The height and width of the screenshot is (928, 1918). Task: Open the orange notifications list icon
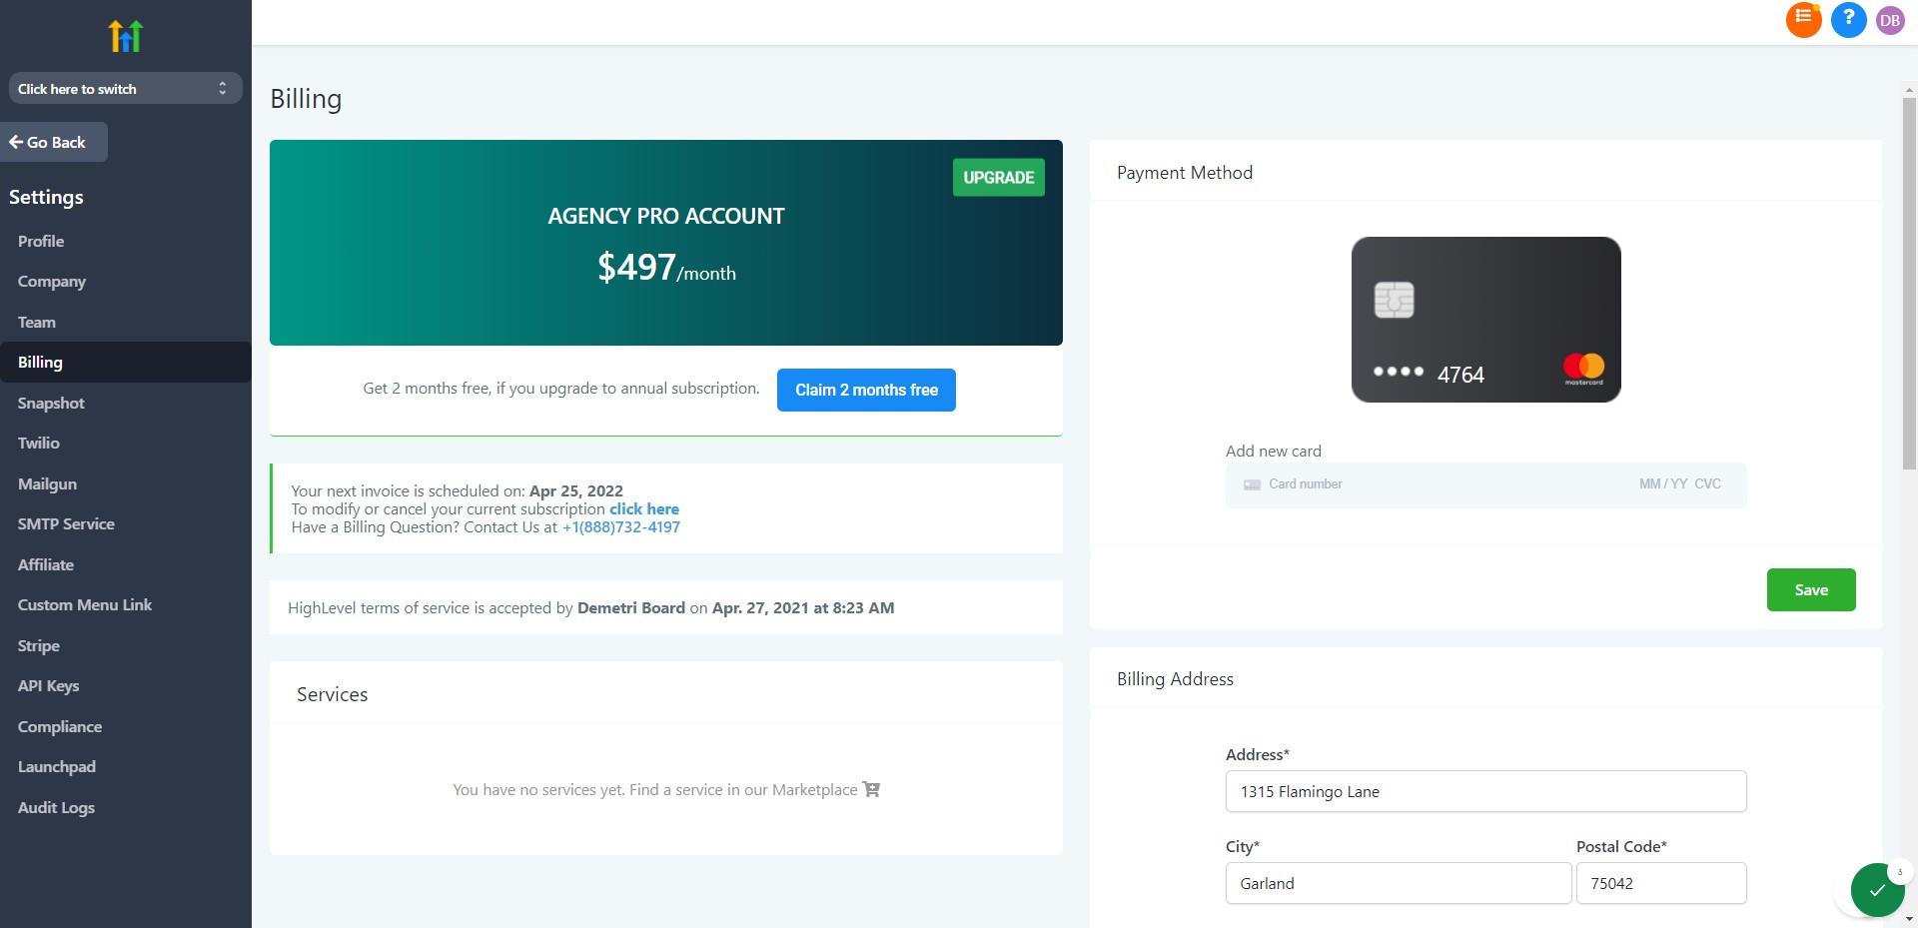(1803, 19)
